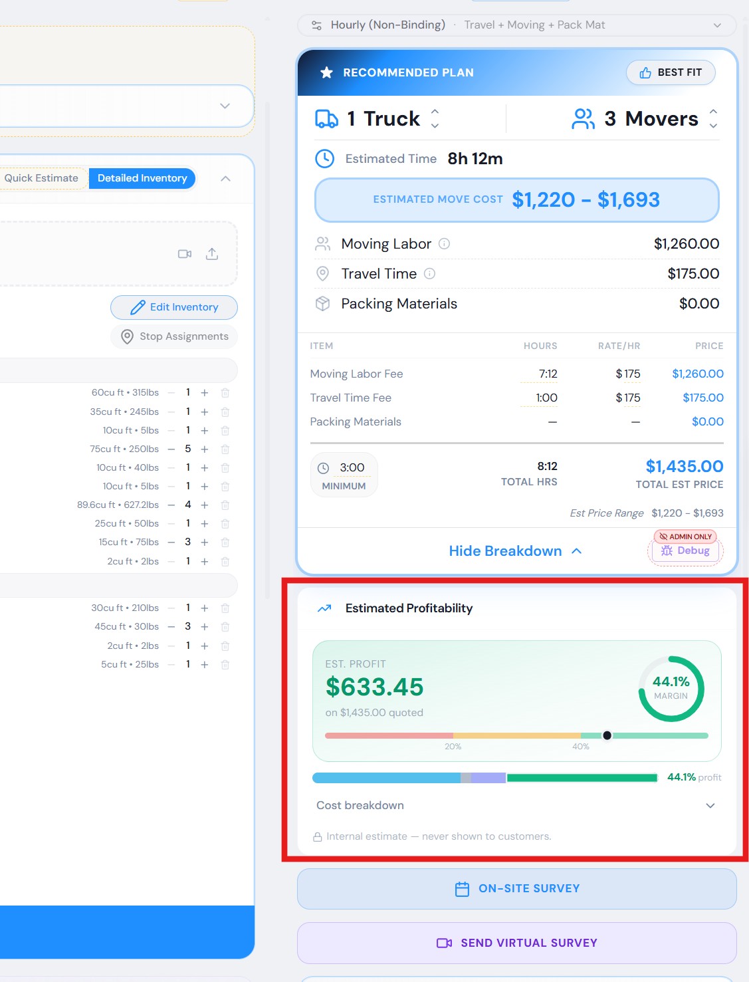Click the truck icon beside 1 Truck
749x982 pixels.
tap(326, 119)
